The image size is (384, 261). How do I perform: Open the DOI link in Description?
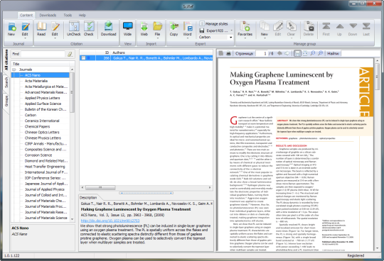point(110,221)
